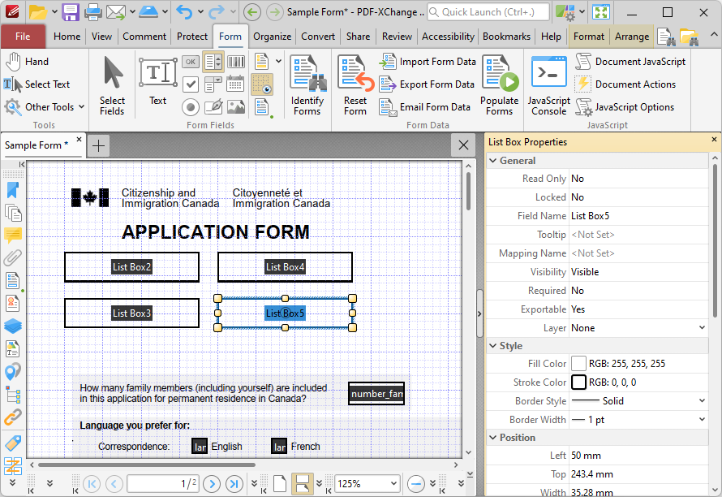Collapse the ribbon with the chevron
The height and width of the screenshot is (497, 722).
click(x=713, y=35)
